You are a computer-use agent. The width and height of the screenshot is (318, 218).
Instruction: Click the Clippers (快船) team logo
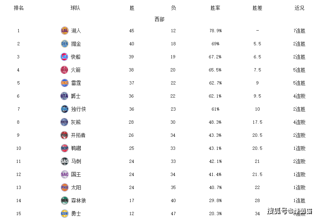tap(64, 57)
